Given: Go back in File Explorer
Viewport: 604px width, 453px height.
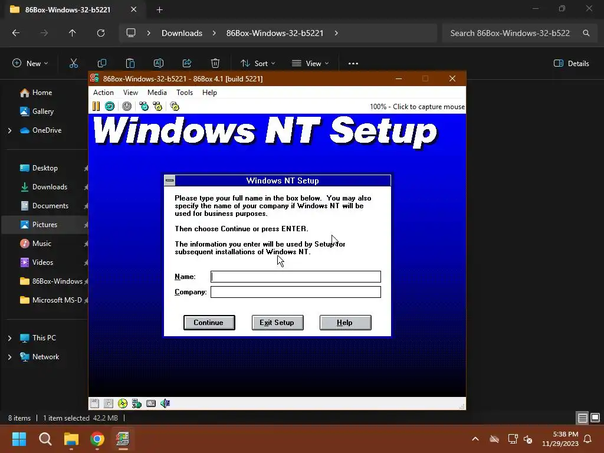Looking at the screenshot, I should 16,33.
